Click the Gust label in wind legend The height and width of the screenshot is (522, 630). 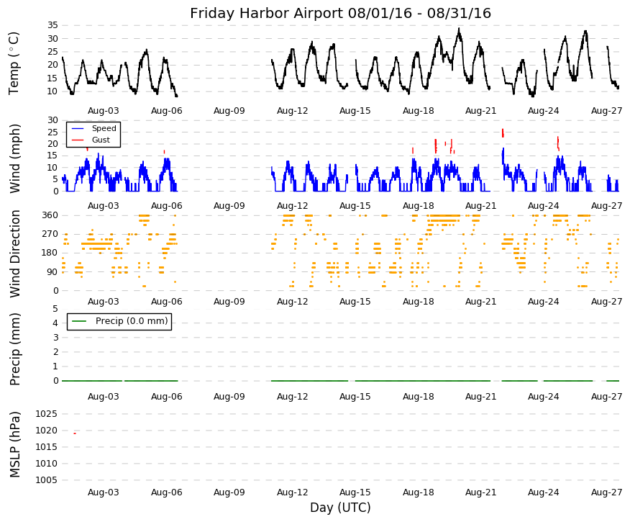coord(101,140)
